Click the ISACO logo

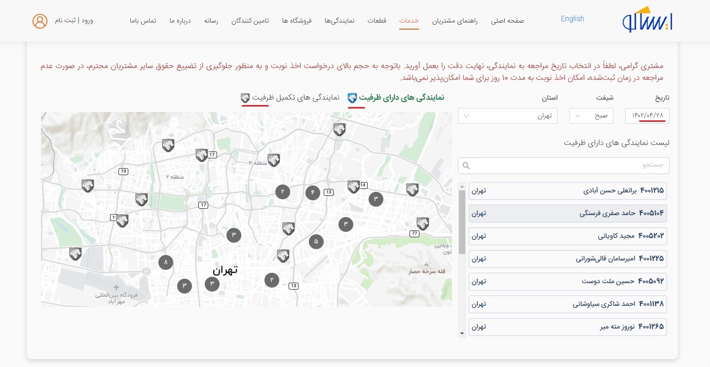tap(647, 21)
